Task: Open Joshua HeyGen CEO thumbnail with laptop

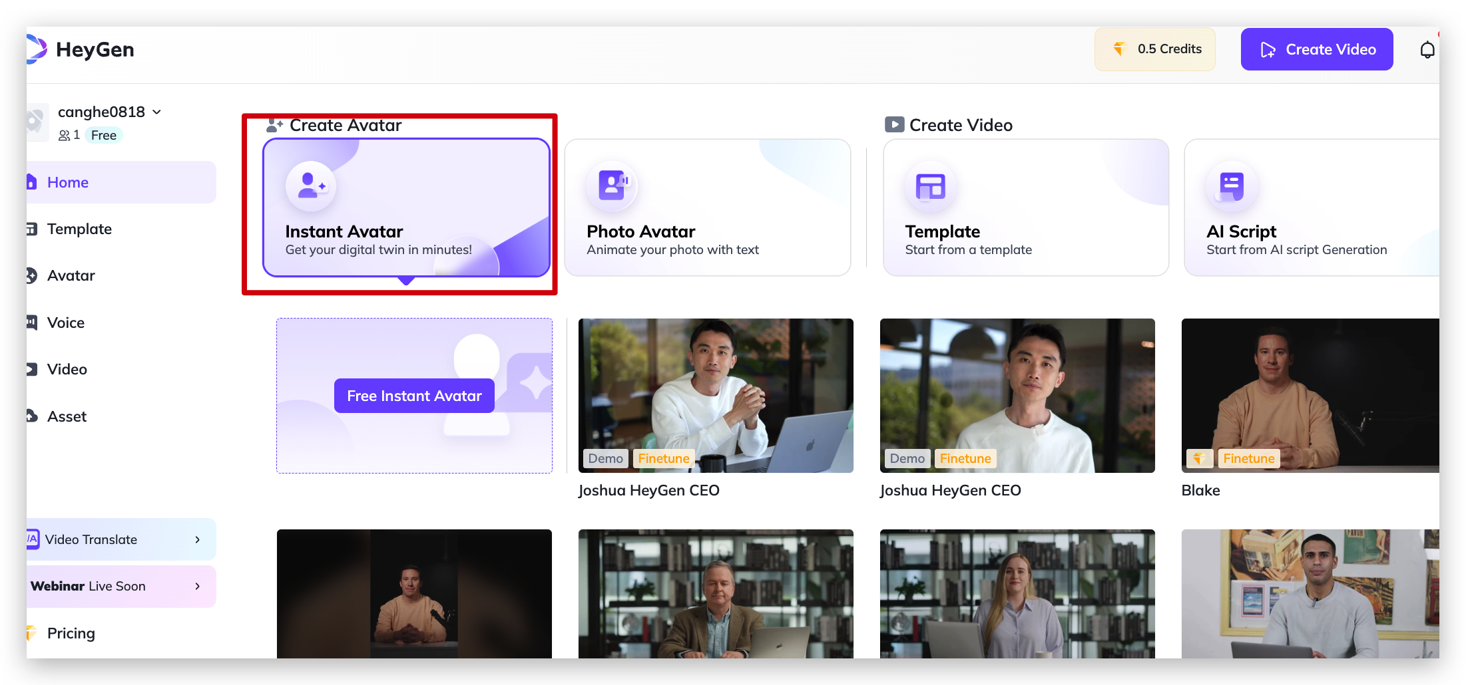Action: (716, 396)
